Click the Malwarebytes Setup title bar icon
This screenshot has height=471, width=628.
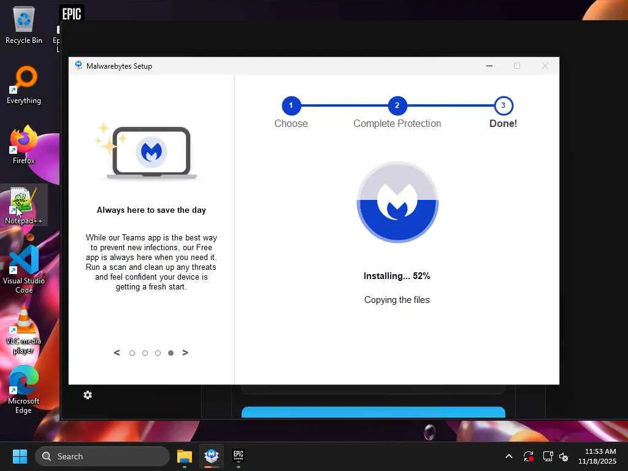click(78, 66)
